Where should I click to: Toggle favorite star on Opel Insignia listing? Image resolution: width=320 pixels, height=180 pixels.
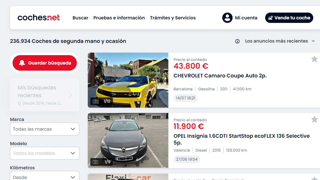pos(314,119)
